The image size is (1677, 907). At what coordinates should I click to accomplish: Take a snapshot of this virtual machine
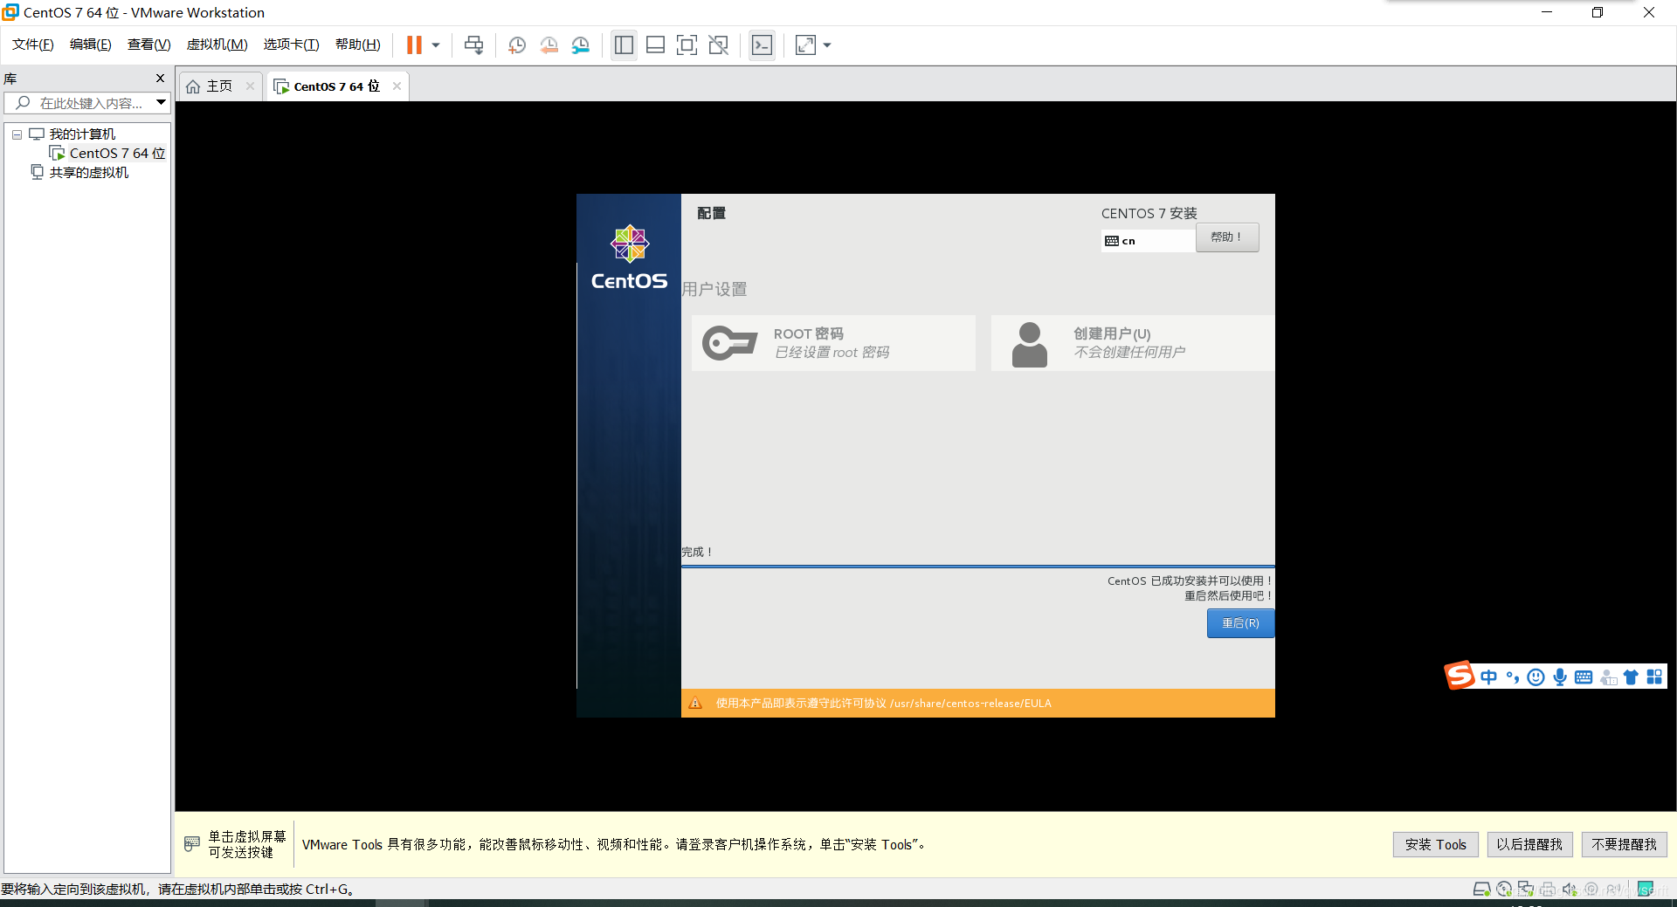coord(517,45)
